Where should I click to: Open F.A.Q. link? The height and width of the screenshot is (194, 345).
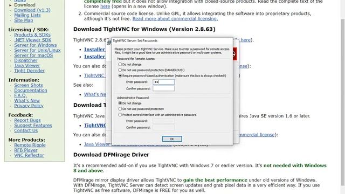point(20,95)
